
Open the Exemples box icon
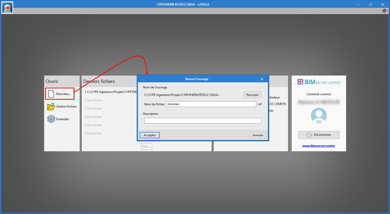51,119
